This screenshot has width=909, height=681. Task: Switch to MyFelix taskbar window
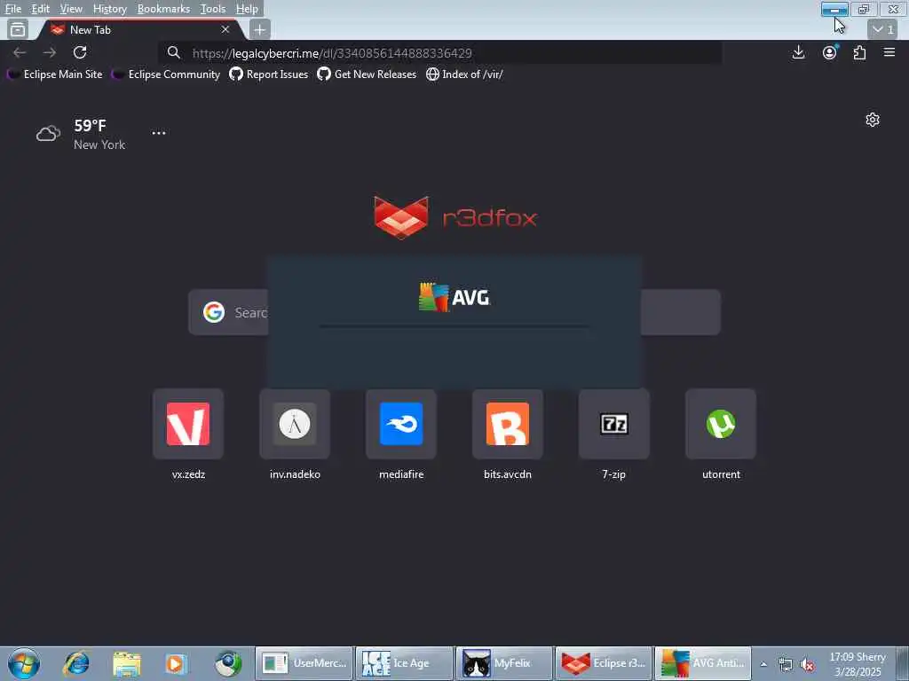tap(504, 663)
